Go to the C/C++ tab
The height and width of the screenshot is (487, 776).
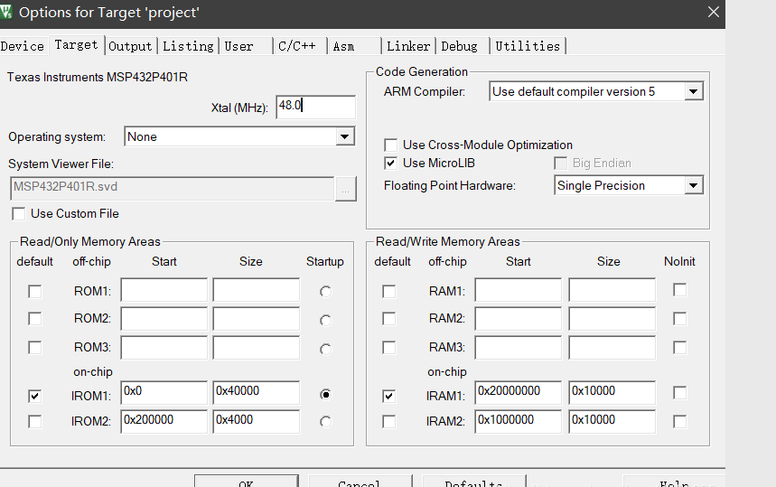297,46
